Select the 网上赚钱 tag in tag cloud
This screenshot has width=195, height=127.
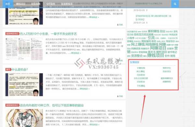coord(138,44)
